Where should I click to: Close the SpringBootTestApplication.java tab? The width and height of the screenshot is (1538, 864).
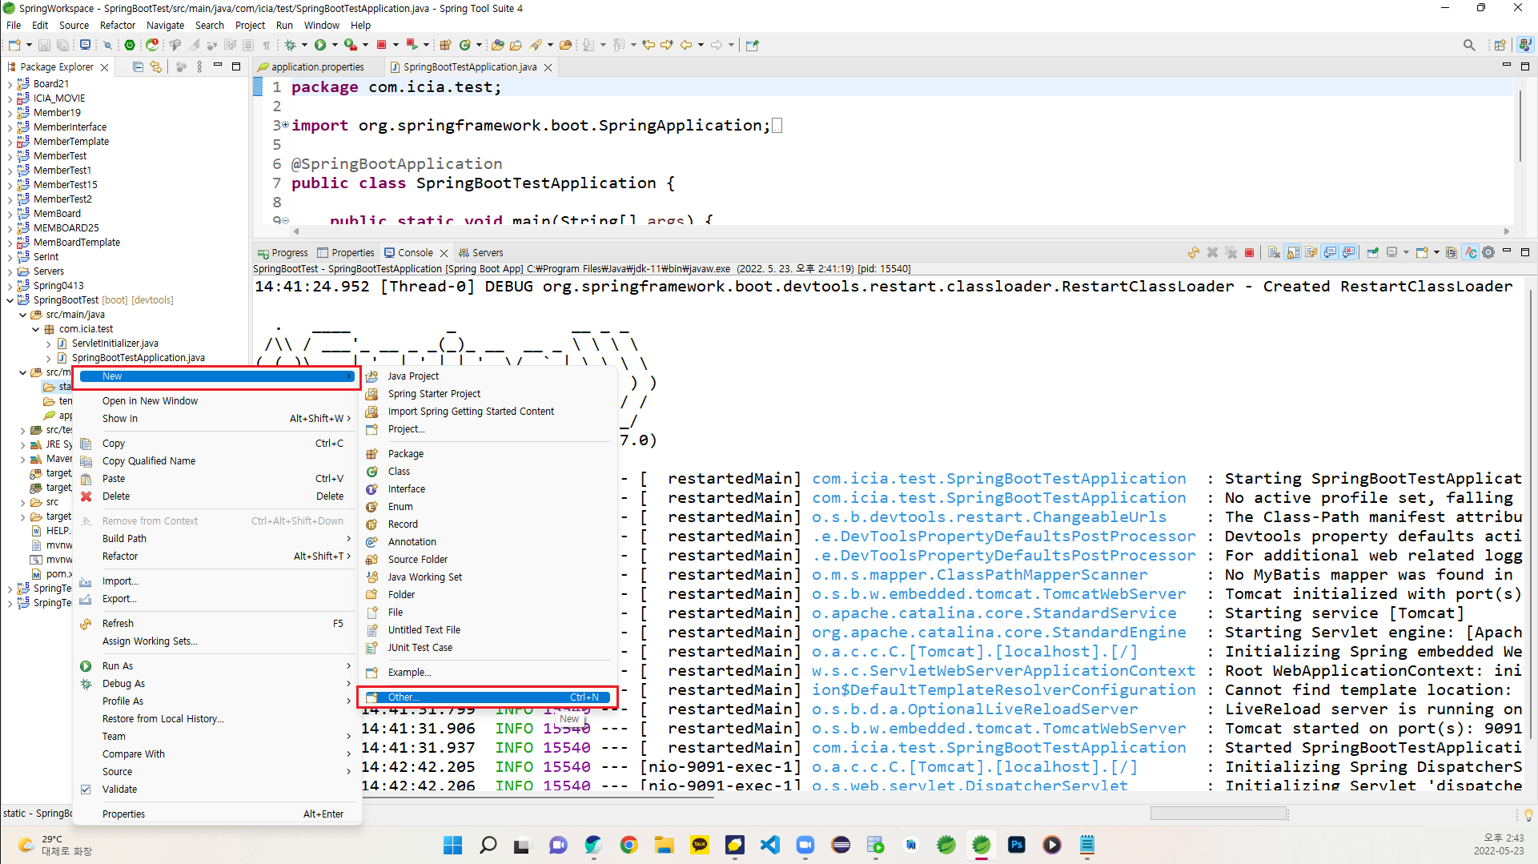click(548, 68)
